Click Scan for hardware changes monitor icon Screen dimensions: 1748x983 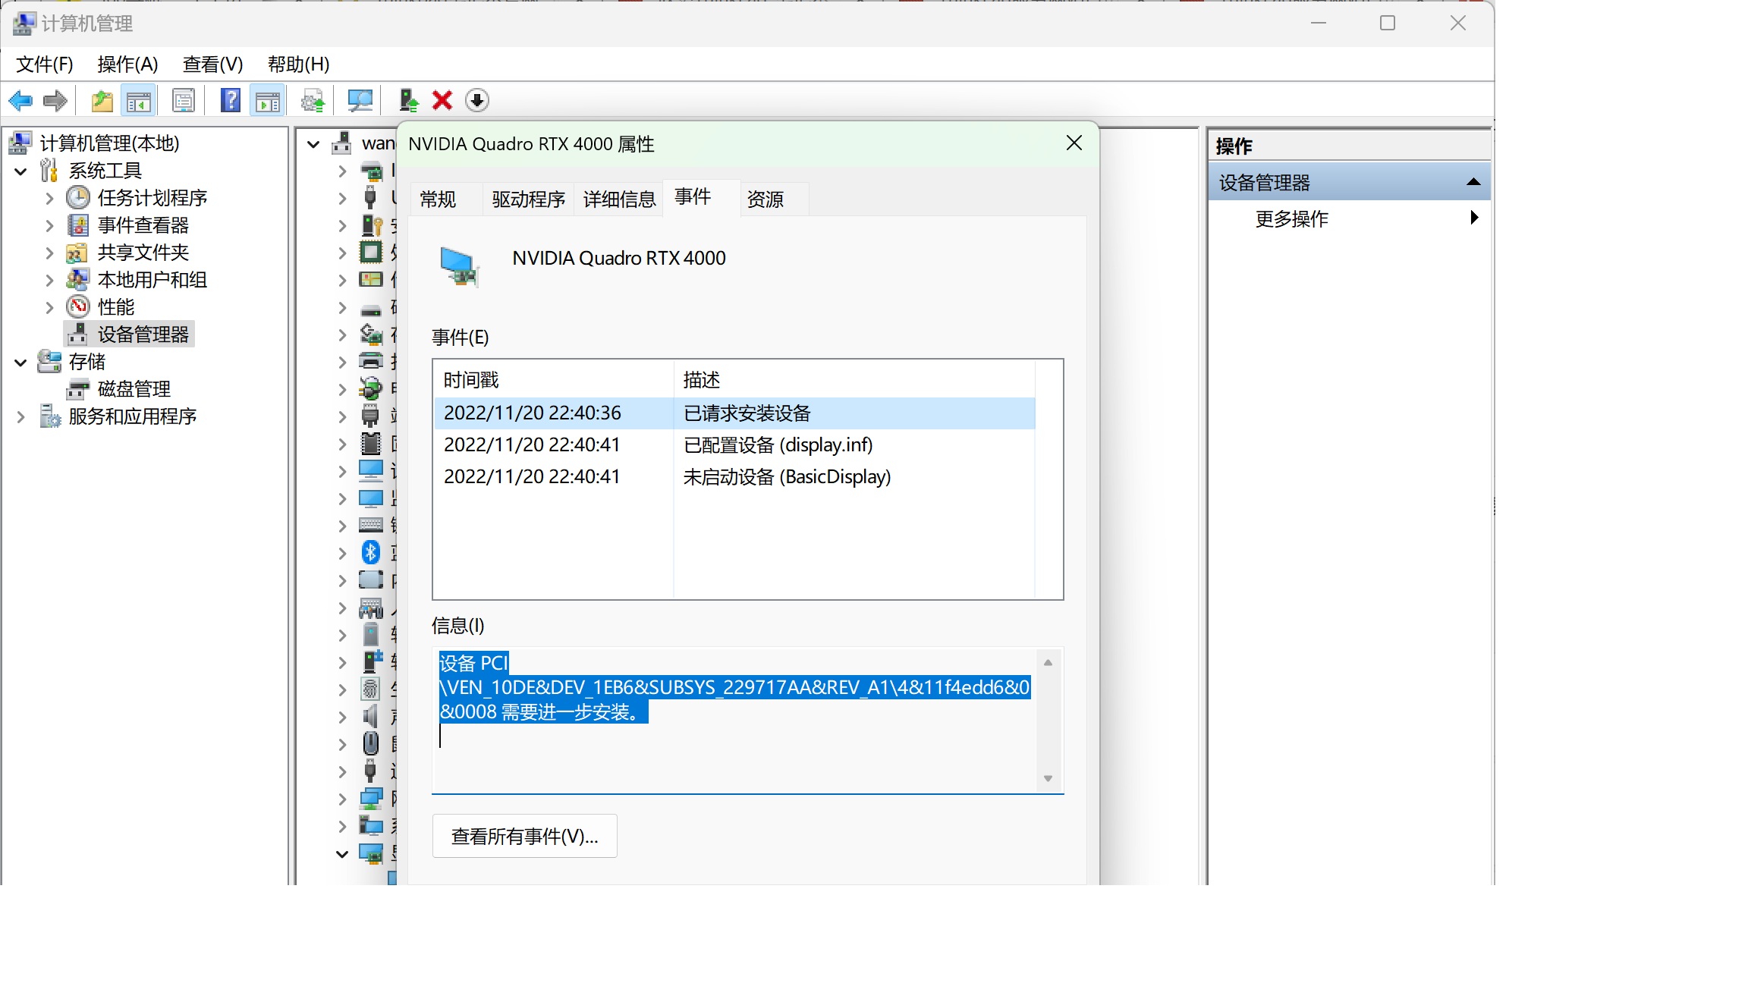click(x=360, y=101)
